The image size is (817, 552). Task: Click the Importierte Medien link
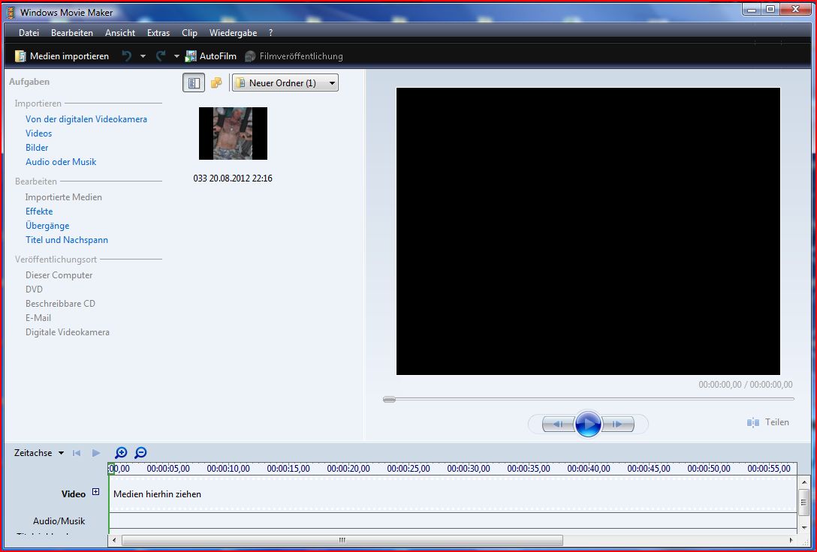click(64, 197)
